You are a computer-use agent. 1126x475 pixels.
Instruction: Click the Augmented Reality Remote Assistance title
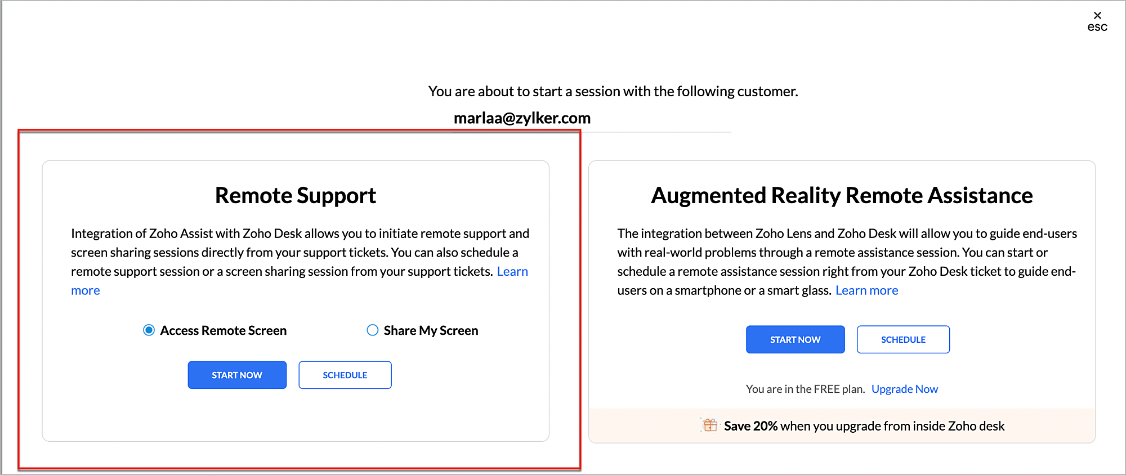tap(842, 195)
